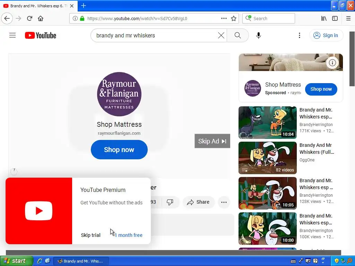Open the 10:05 video thumbnail
The width and height of the screenshot is (355, 266).
[x=268, y=193]
